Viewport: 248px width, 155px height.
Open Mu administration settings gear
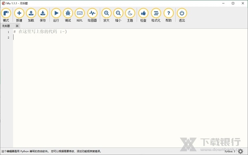(241, 151)
